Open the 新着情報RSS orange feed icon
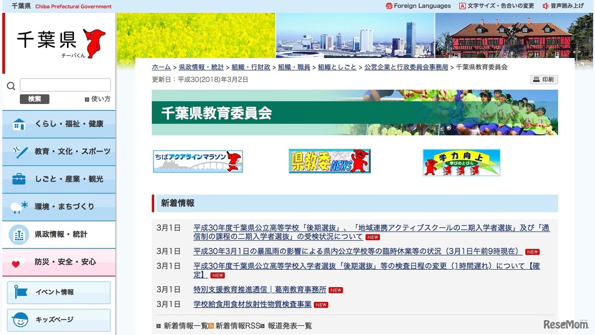 (212, 326)
